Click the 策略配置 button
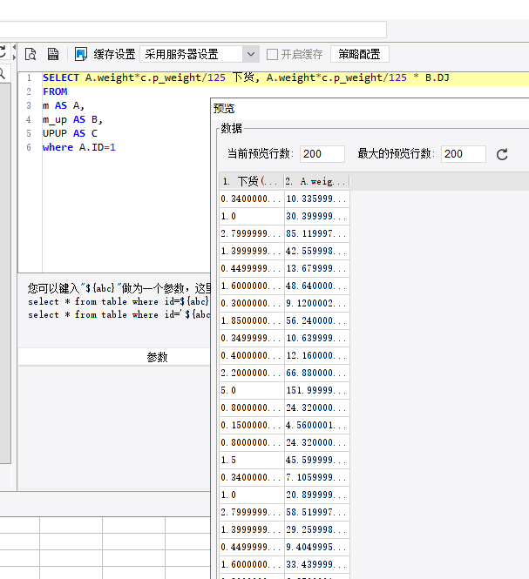Screen dimensions: 529x579 coord(359,54)
